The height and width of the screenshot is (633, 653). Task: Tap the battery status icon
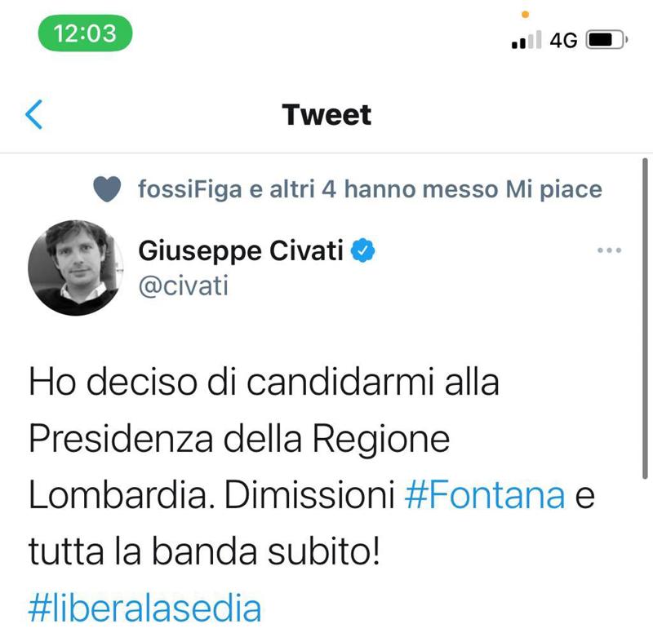click(x=606, y=40)
